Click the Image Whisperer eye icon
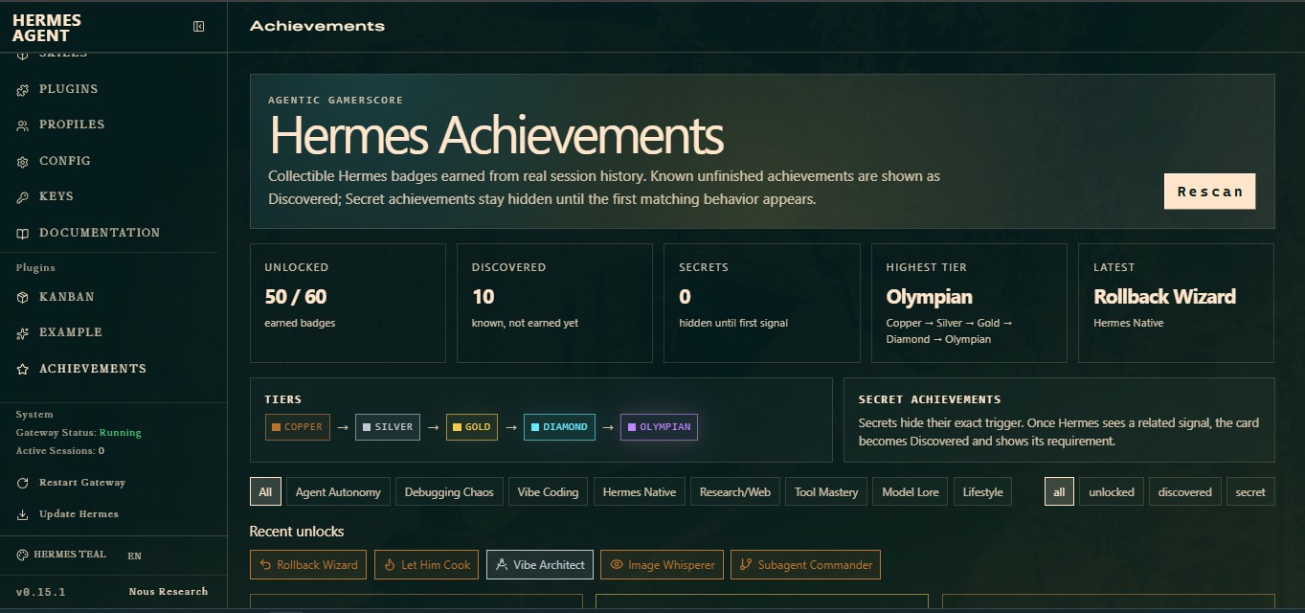The width and height of the screenshot is (1305, 613). pyautogui.click(x=617, y=565)
